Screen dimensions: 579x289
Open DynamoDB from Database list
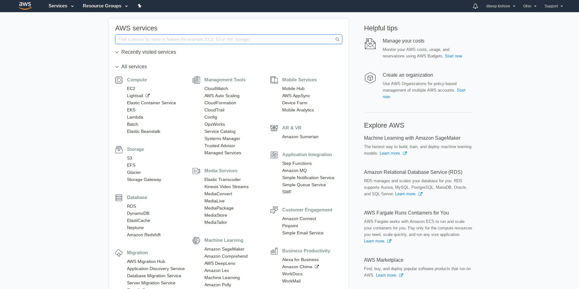[138, 214]
